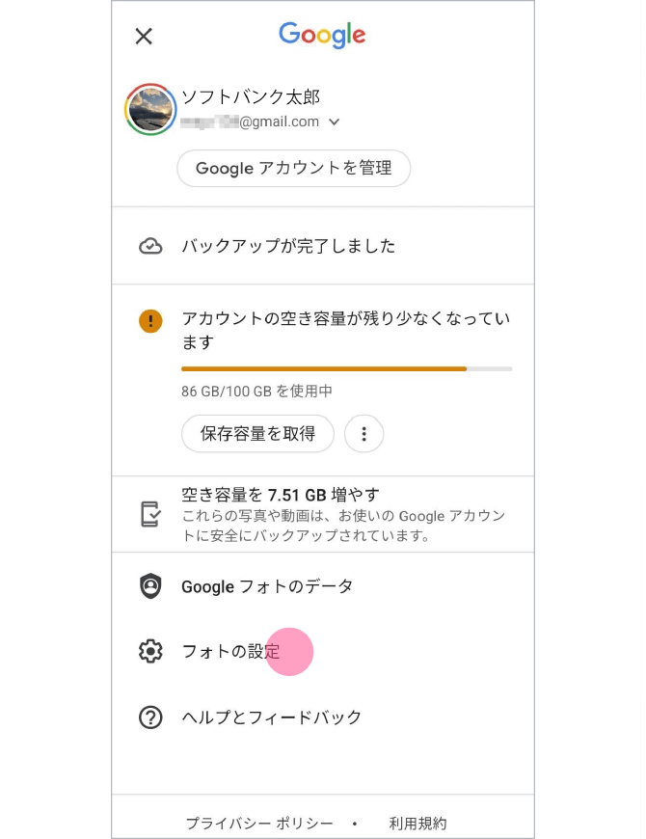Open the 利用規約 link
The image size is (646, 839).
tap(417, 824)
